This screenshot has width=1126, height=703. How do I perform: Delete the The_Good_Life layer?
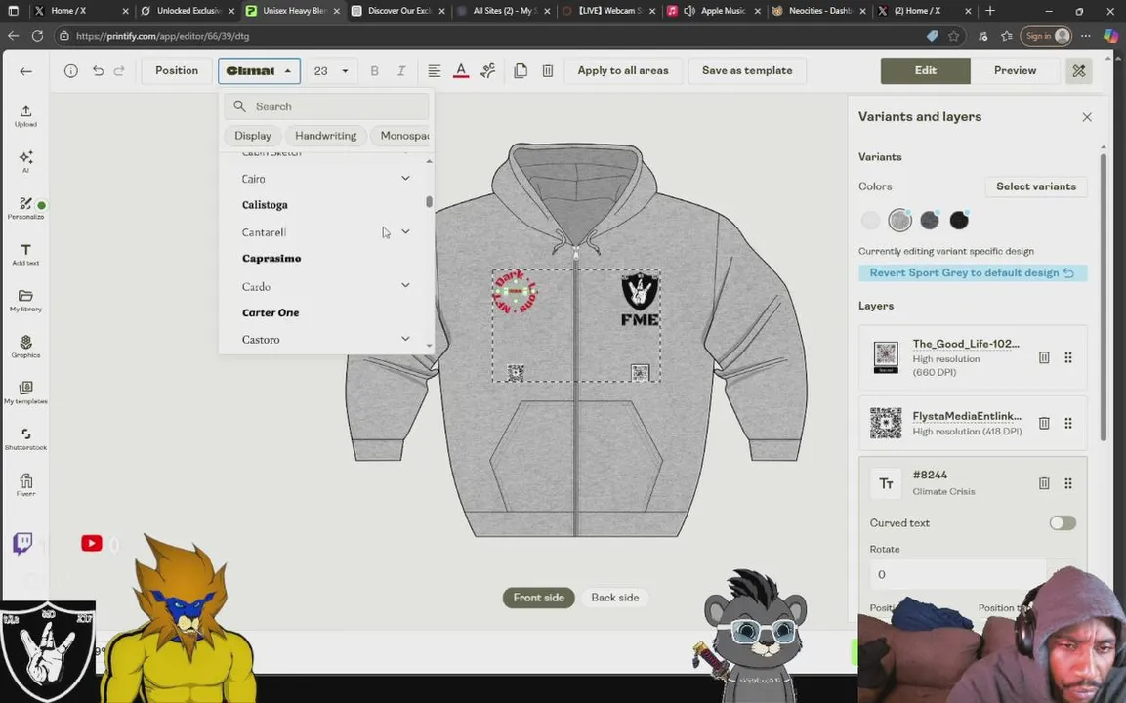(x=1044, y=357)
